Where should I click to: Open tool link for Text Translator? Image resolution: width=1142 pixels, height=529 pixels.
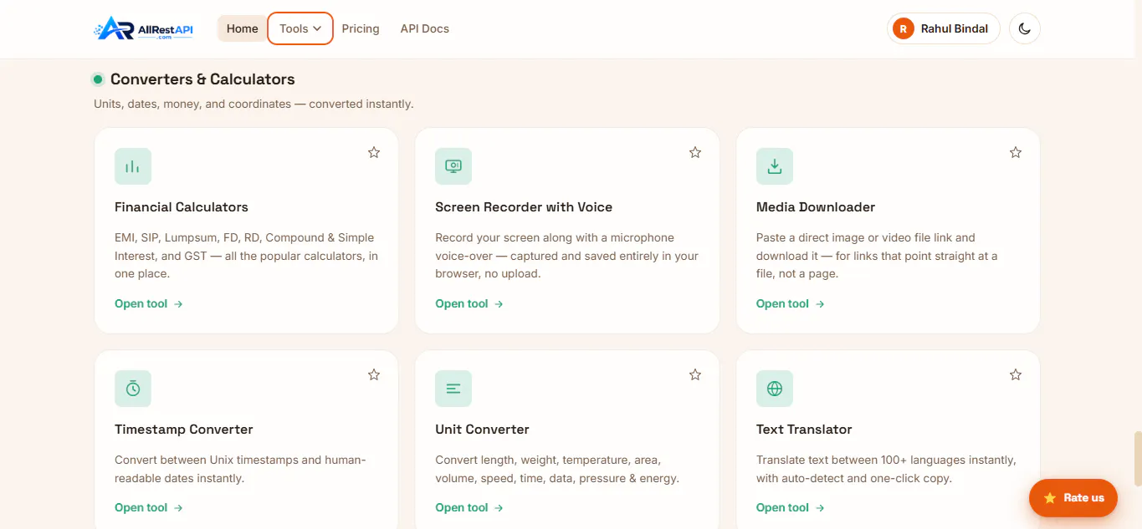tap(791, 507)
